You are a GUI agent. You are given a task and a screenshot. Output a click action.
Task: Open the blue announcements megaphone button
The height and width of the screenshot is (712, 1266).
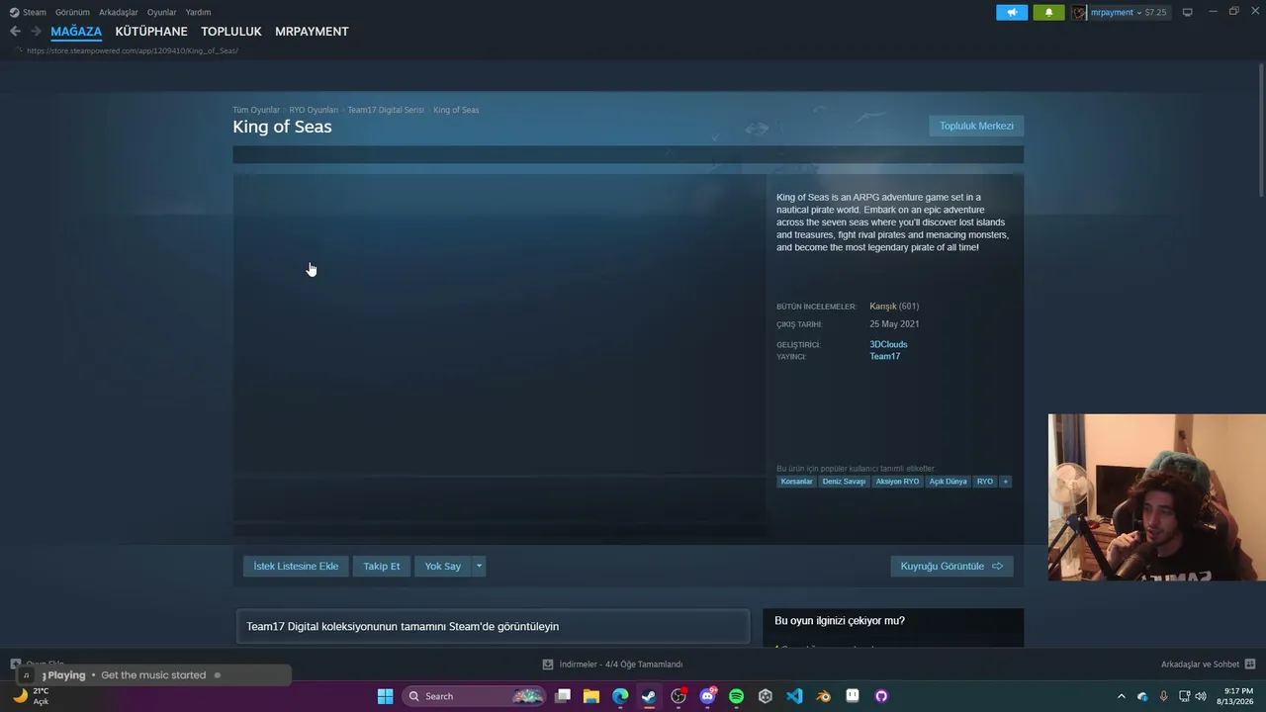[1012, 13]
